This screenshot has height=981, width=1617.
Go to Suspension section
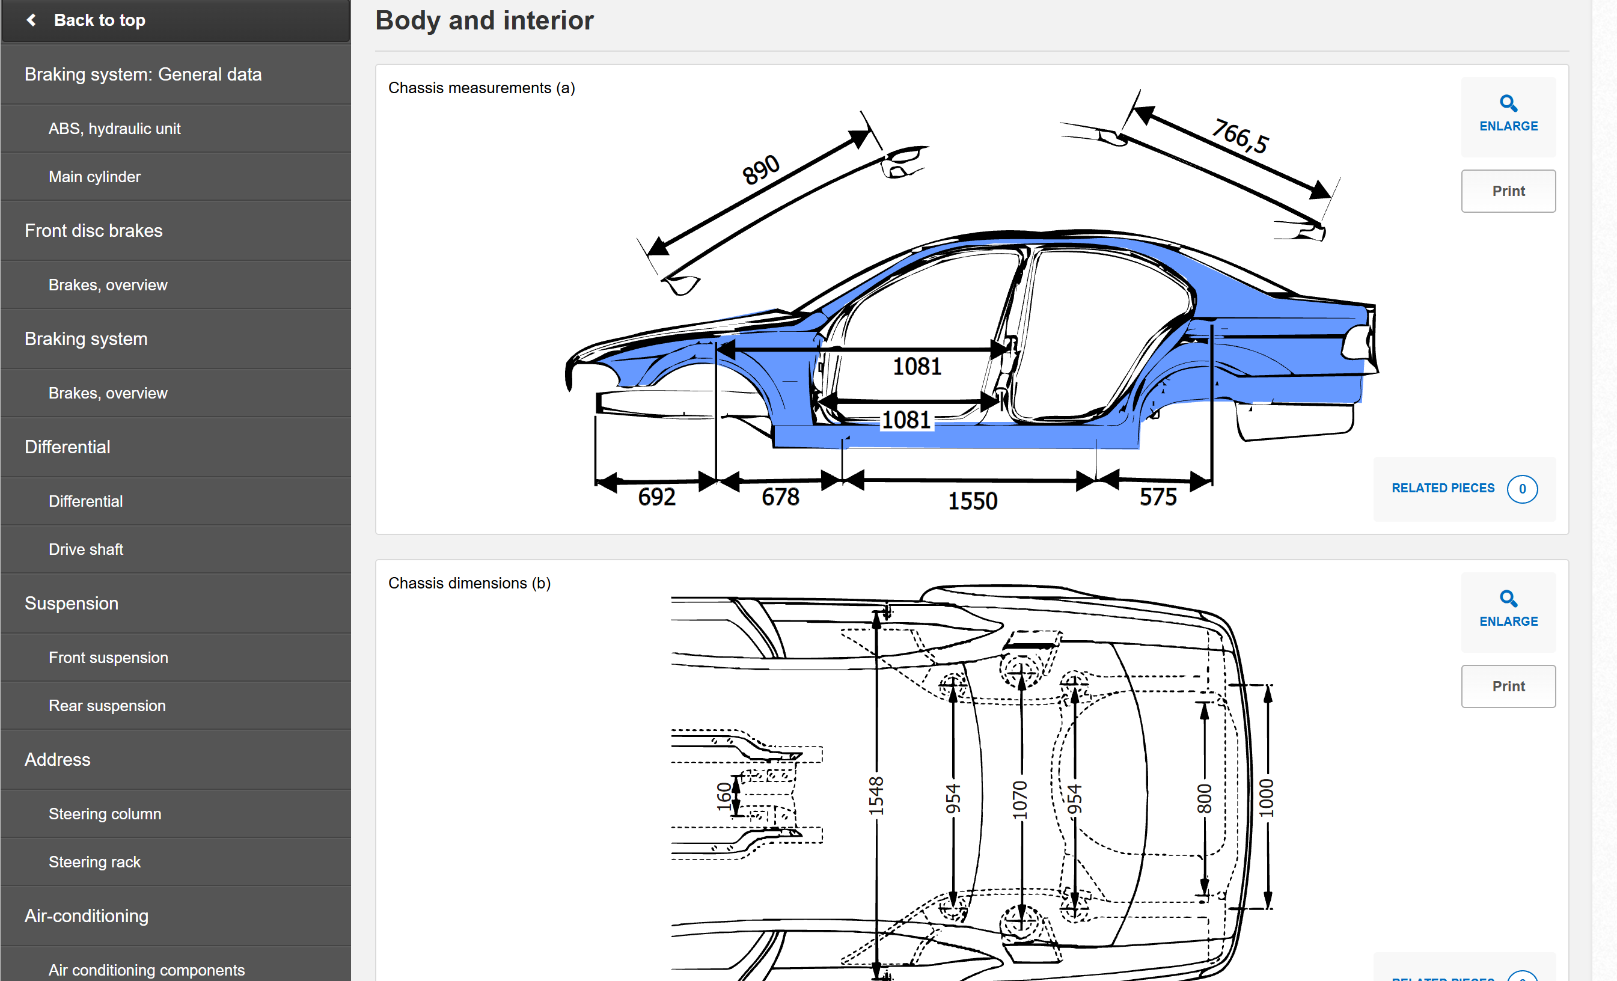176,604
